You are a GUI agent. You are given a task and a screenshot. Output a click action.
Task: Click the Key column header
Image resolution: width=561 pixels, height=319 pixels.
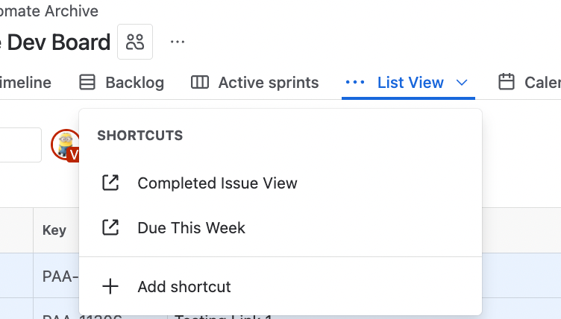(x=54, y=230)
